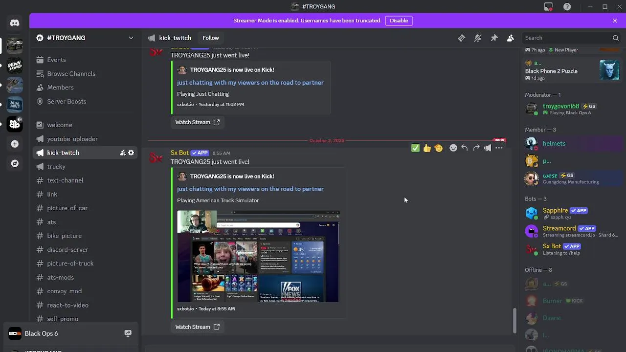
Task: Open today's stream title link
Action: (250, 189)
